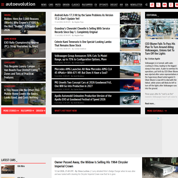
Task: Open the CLASSICS menu item
Action: pyautogui.click(x=76, y=5)
